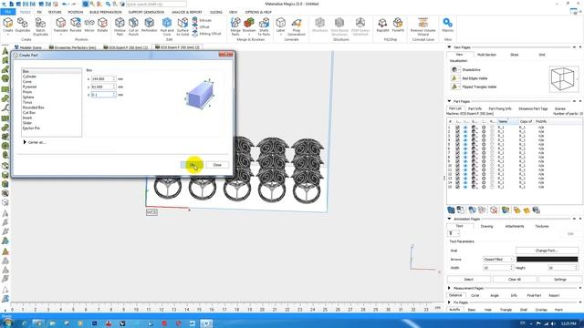Viewport: 584px width, 328px height.
Task: Open the SUPPORT GENERATION ribbon tab
Action: [146, 12]
